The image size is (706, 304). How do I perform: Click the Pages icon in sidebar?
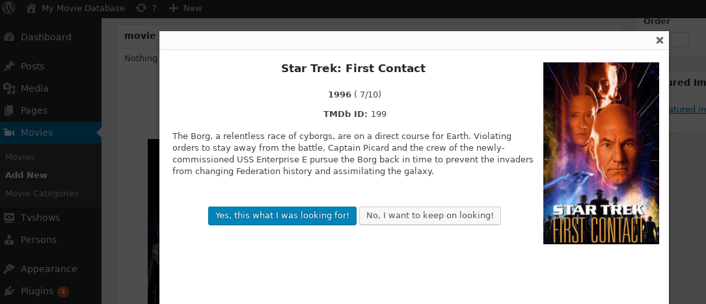9,110
